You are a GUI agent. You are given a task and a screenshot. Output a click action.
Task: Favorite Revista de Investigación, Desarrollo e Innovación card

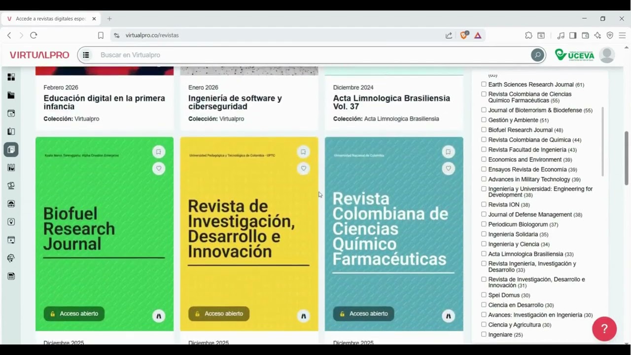[x=303, y=168]
